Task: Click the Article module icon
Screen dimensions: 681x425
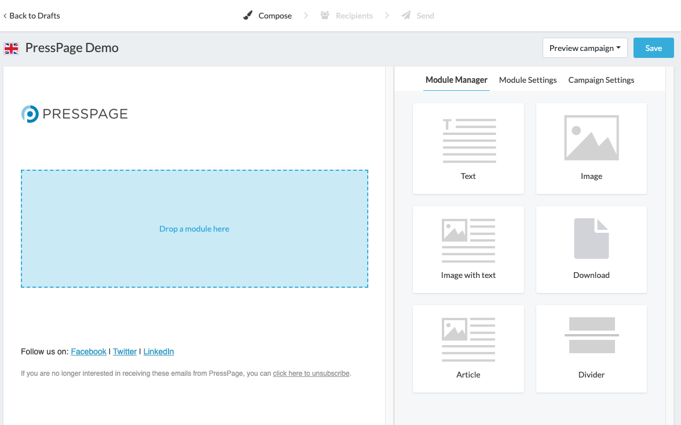Action: click(x=468, y=337)
